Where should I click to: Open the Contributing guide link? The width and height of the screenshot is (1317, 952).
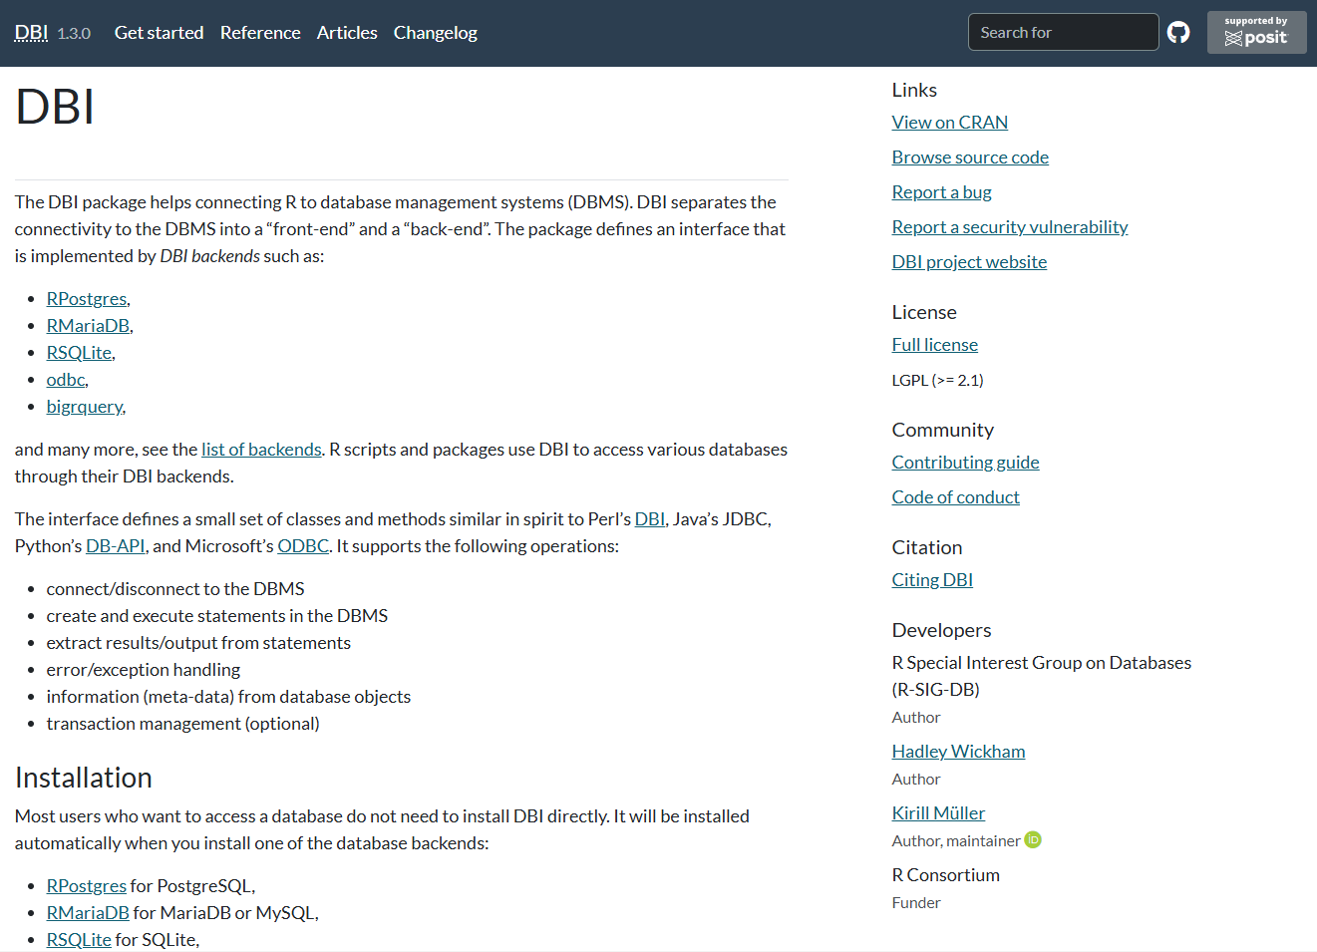click(965, 463)
